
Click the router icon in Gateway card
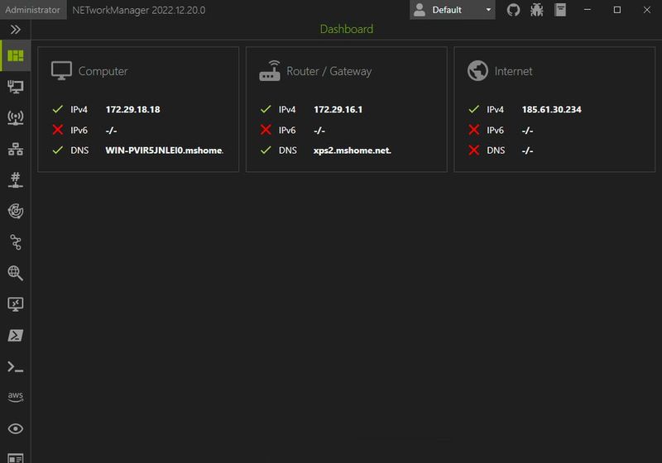click(270, 71)
